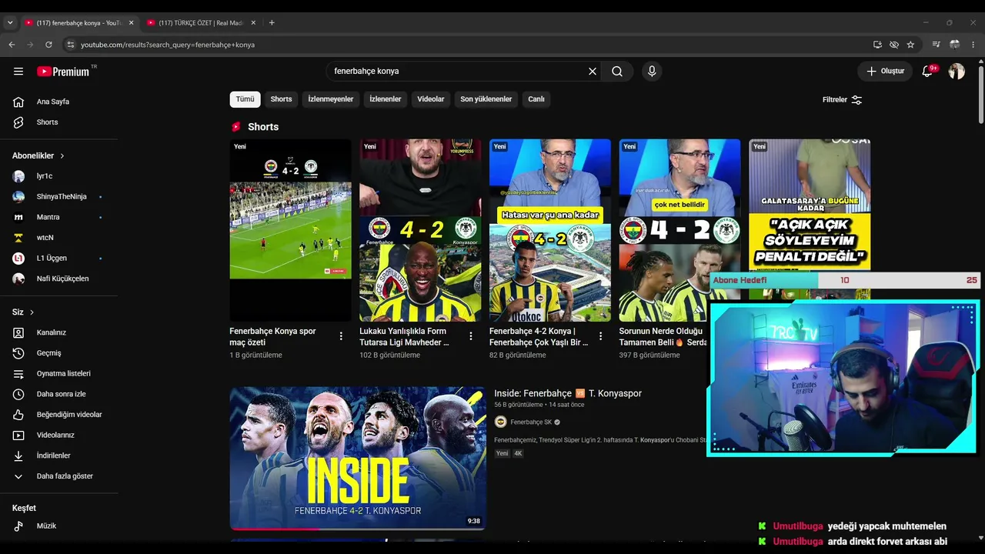Expand the Abonelikler section
Viewport: 985px width, 554px height.
coord(38,155)
